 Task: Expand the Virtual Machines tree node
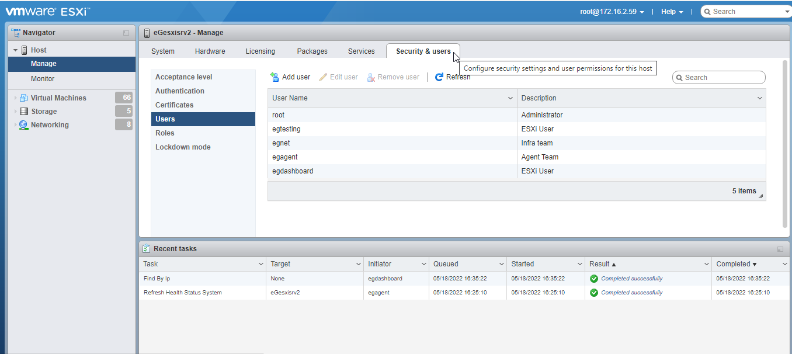click(16, 98)
